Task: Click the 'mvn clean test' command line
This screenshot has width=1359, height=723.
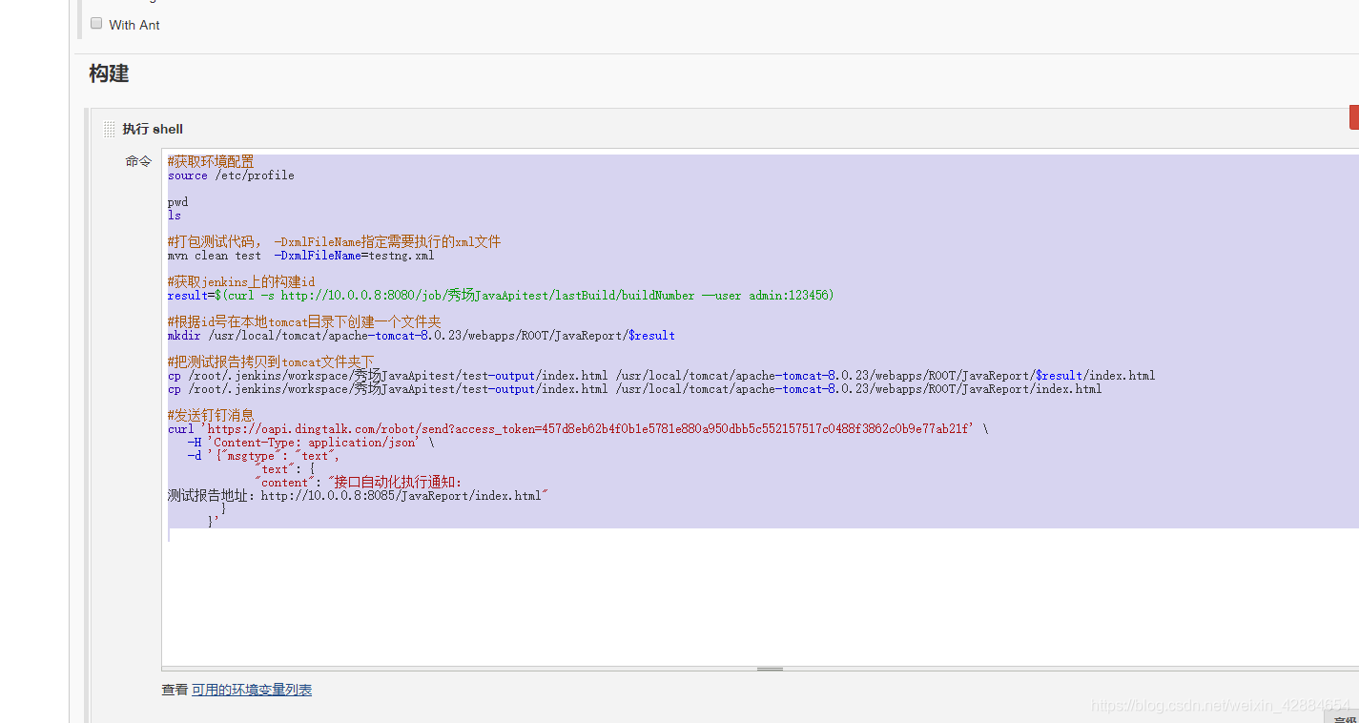Action: coord(301,256)
